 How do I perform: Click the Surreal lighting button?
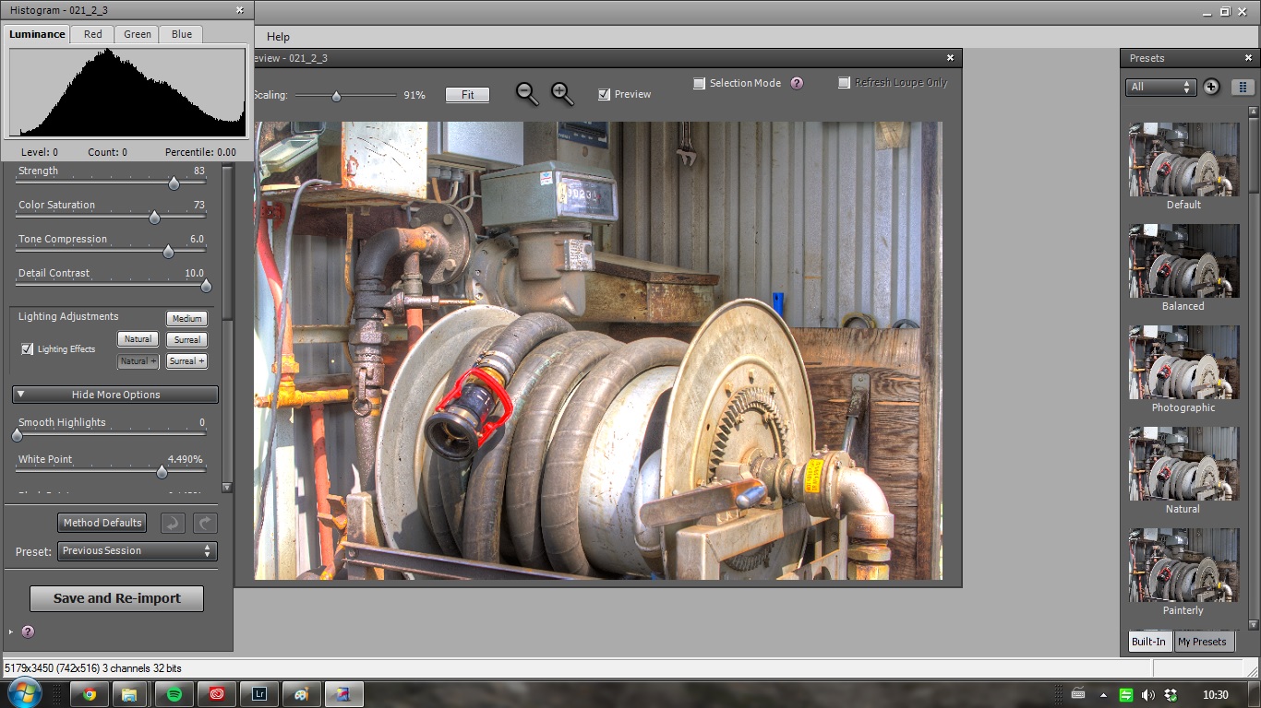(x=186, y=339)
